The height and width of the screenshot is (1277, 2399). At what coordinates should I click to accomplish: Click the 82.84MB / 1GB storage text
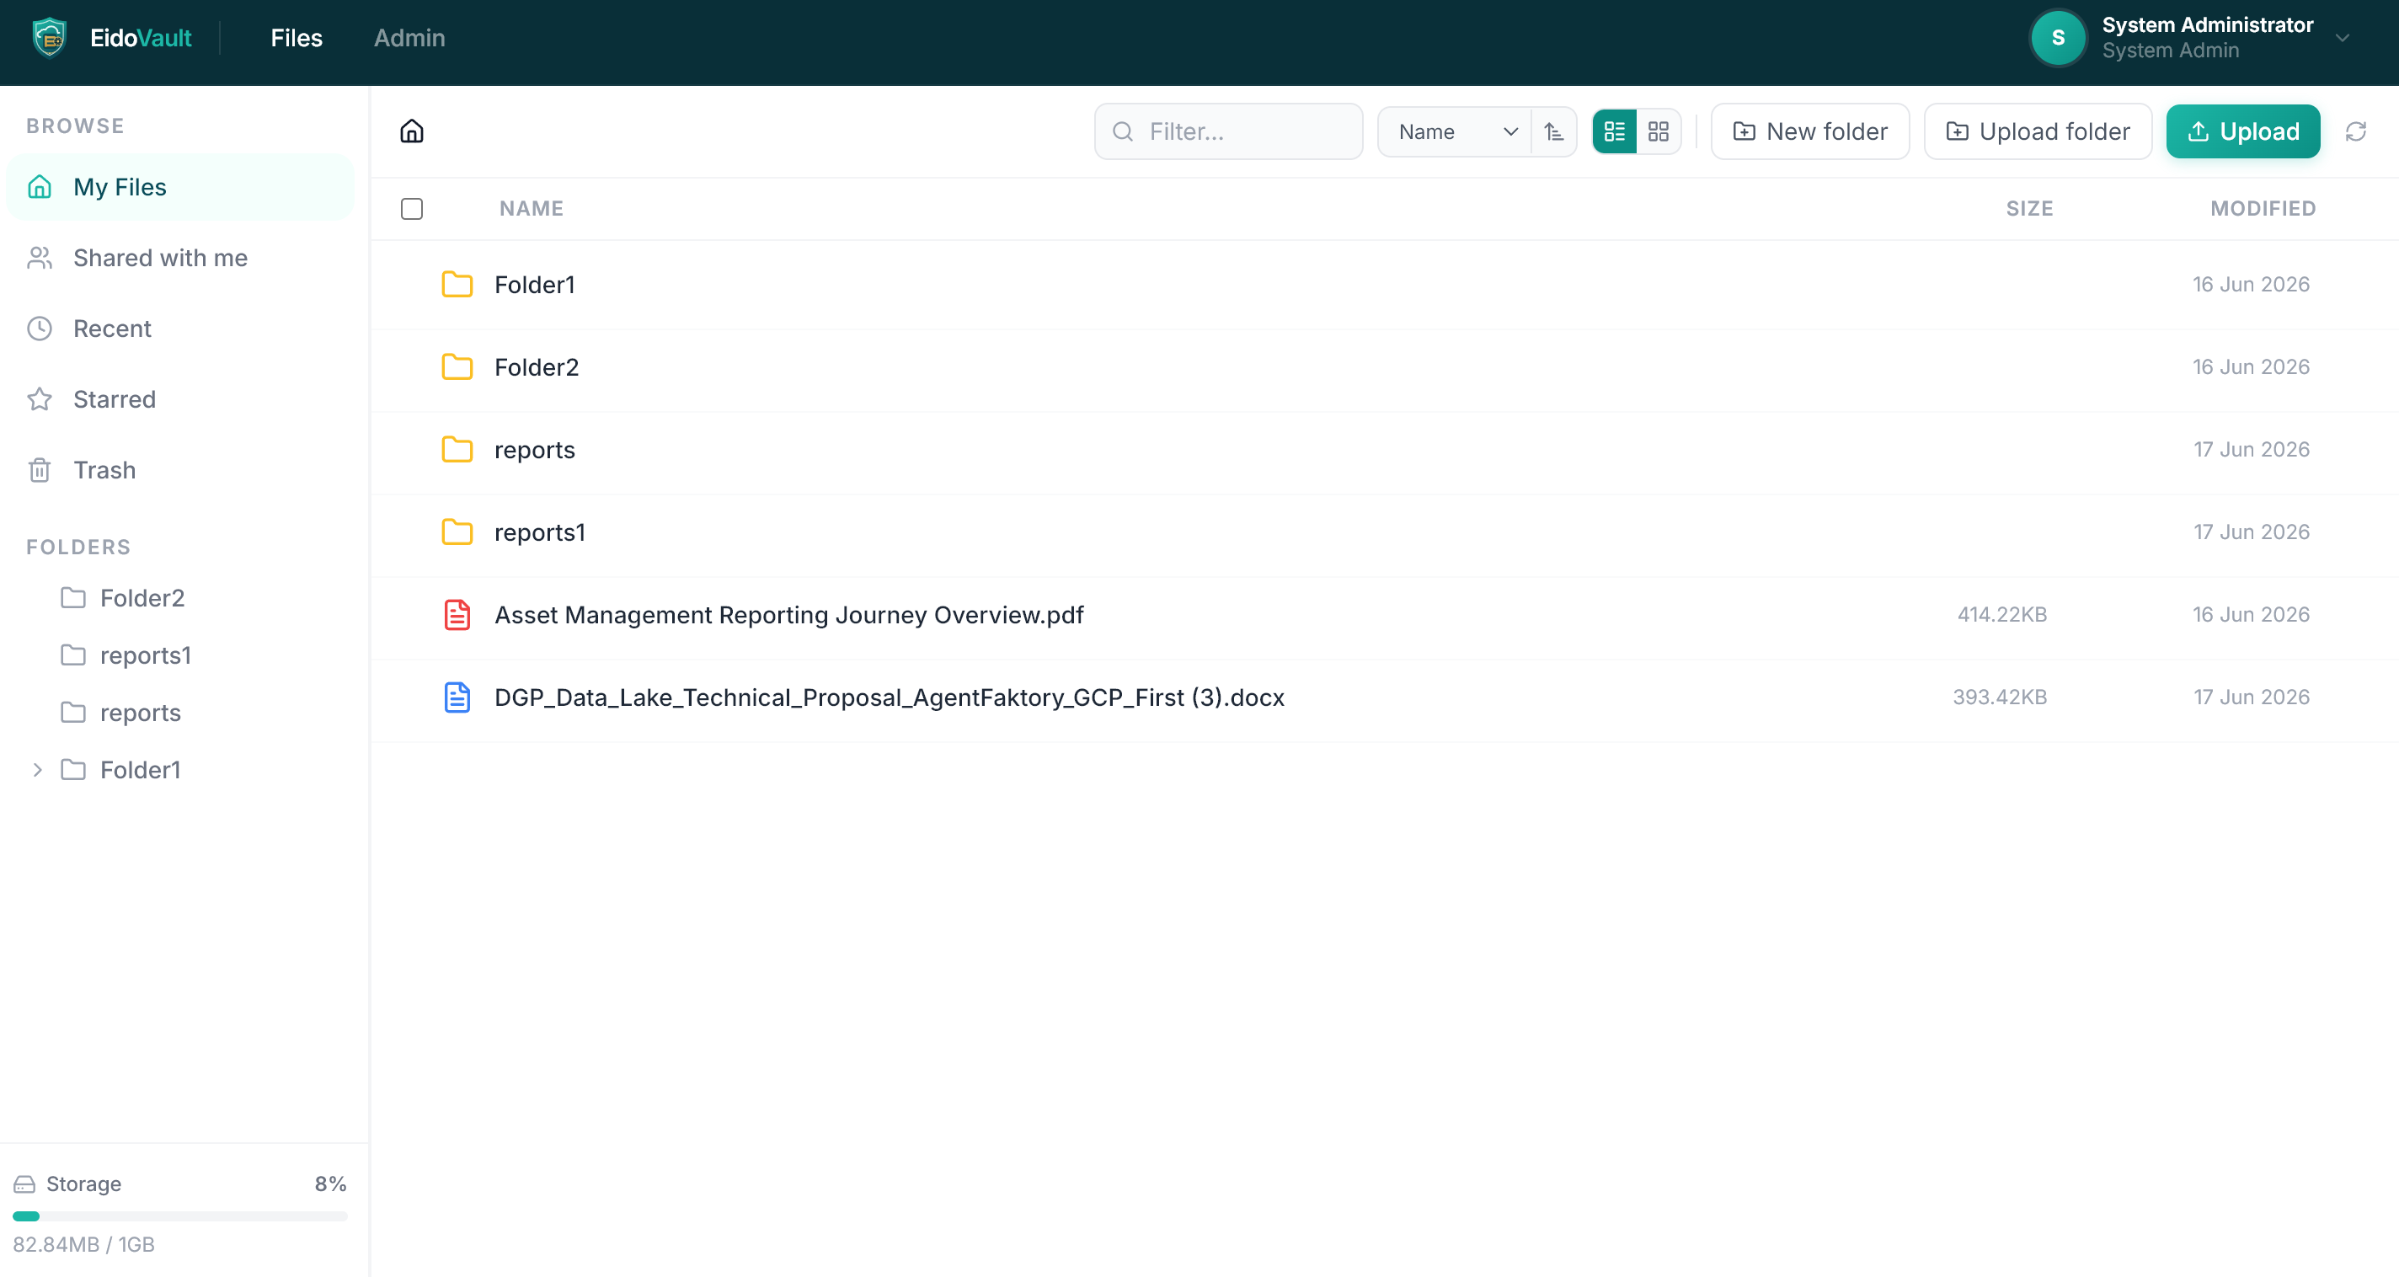tap(84, 1244)
